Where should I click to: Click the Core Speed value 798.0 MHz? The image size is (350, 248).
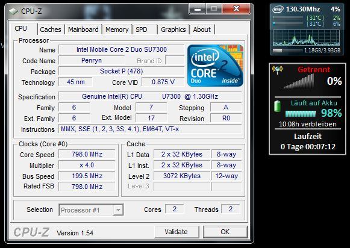pyautogui.click(x=87, y=154)
